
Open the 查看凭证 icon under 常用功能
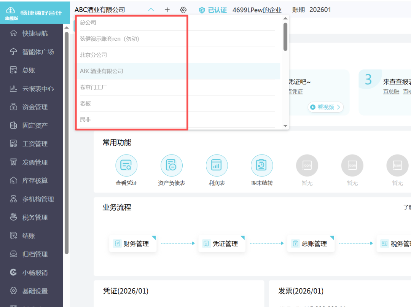(126, 170)
